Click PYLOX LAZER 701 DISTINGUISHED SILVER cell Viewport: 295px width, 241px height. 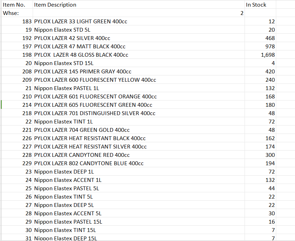click(x=95, y=113)
